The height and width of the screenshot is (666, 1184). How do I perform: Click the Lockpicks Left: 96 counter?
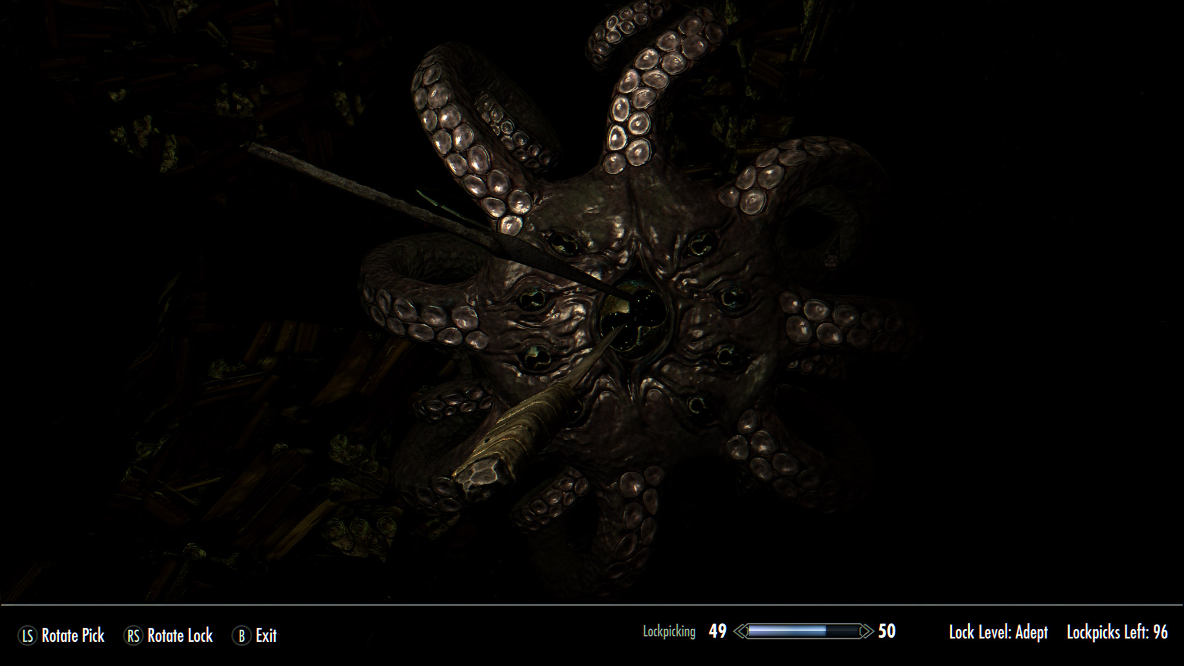[1117, 632]
